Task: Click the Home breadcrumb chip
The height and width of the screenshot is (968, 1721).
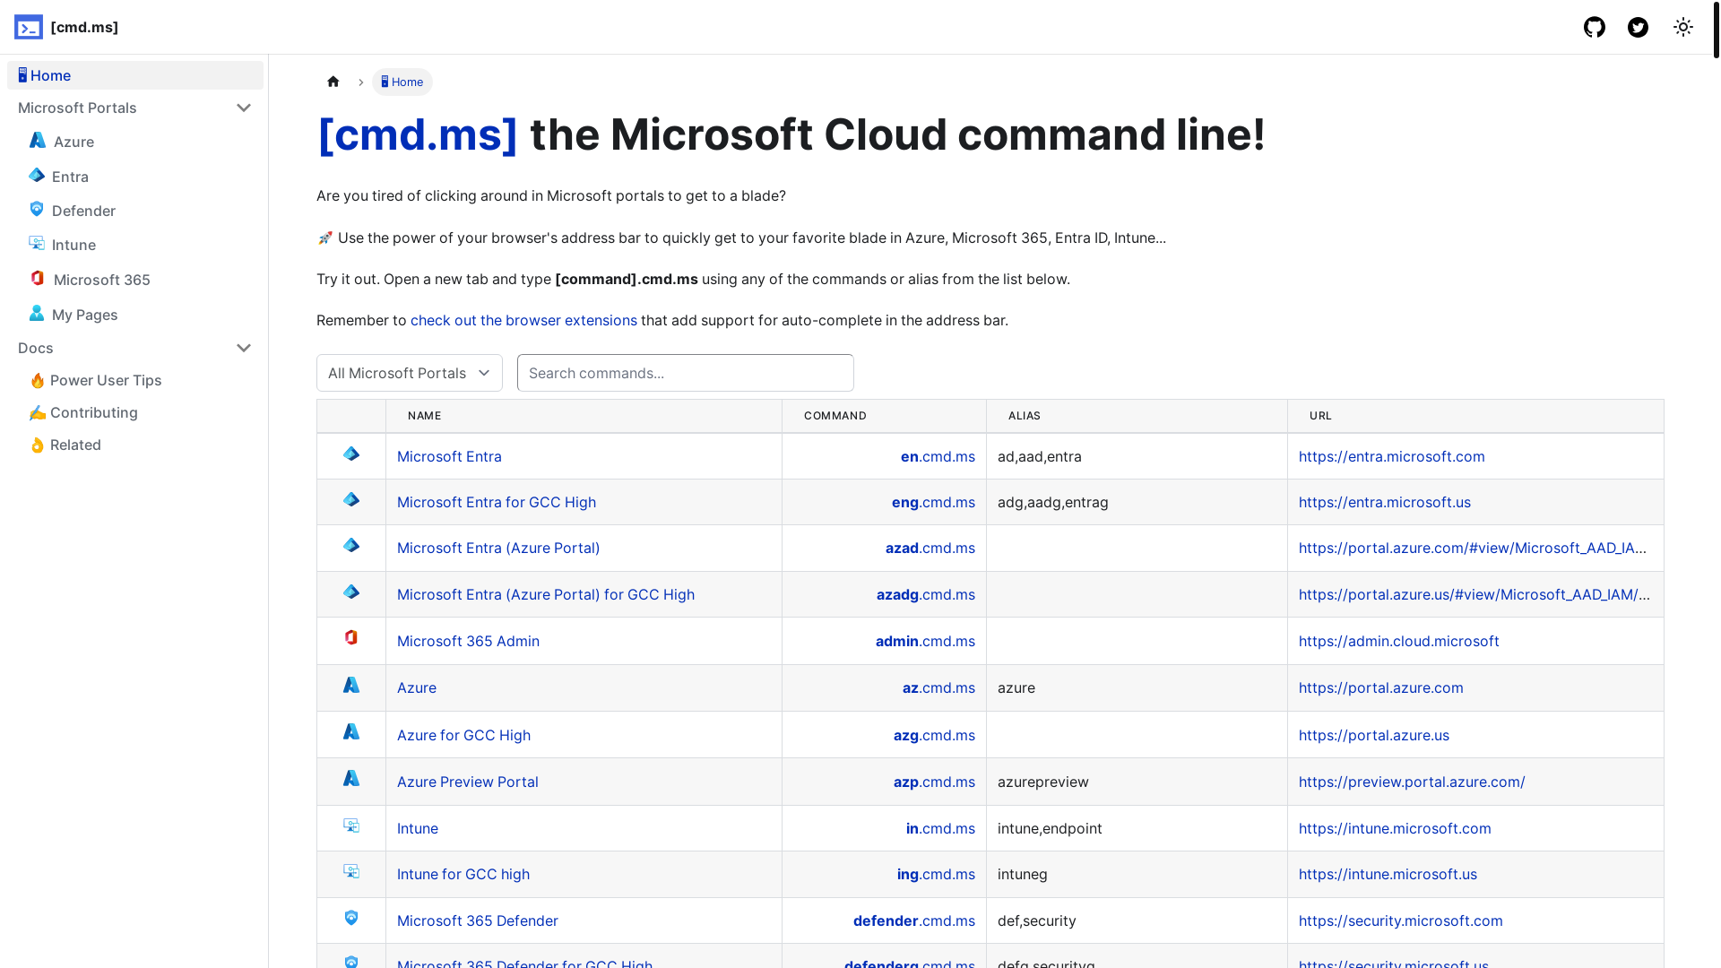Action: point(402,82)
